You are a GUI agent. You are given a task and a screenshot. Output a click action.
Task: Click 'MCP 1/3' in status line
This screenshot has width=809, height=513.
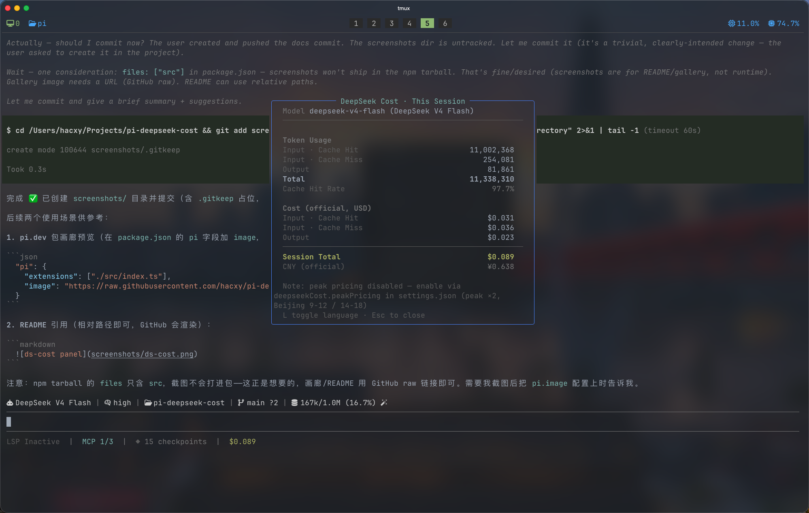(98, 442)
